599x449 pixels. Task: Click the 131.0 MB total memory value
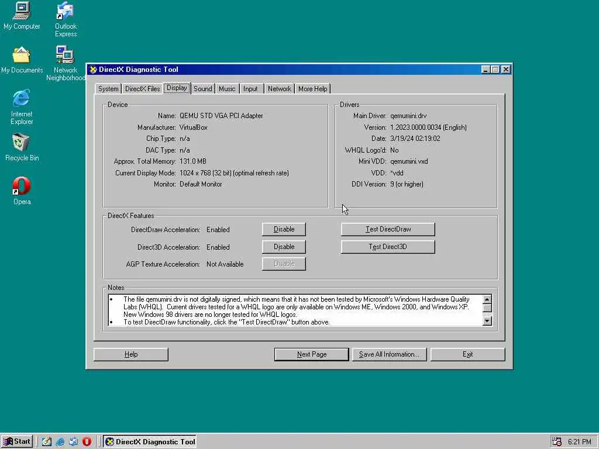[193, 161]
